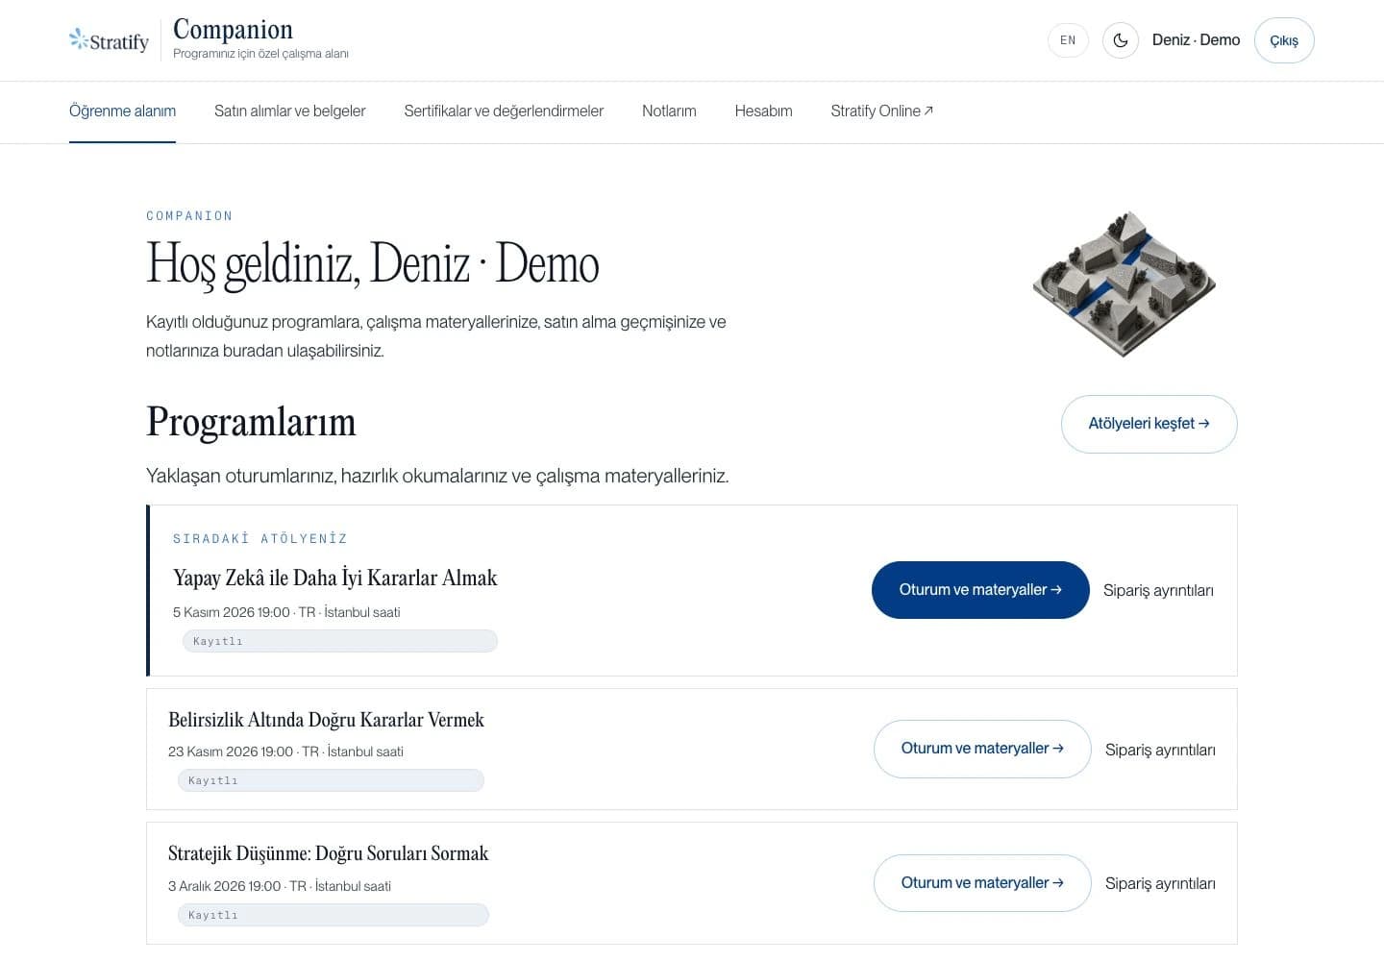Viewport: 1384px width, 961px height.
Task: View Sipariş ayrıntıları for Stratejik Düşünme workshop
Action: [1160, 883]
